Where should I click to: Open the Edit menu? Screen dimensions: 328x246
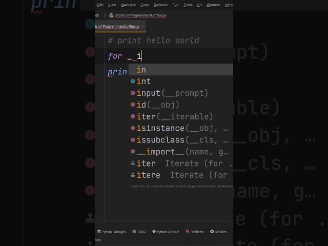[x=100, y=5]
